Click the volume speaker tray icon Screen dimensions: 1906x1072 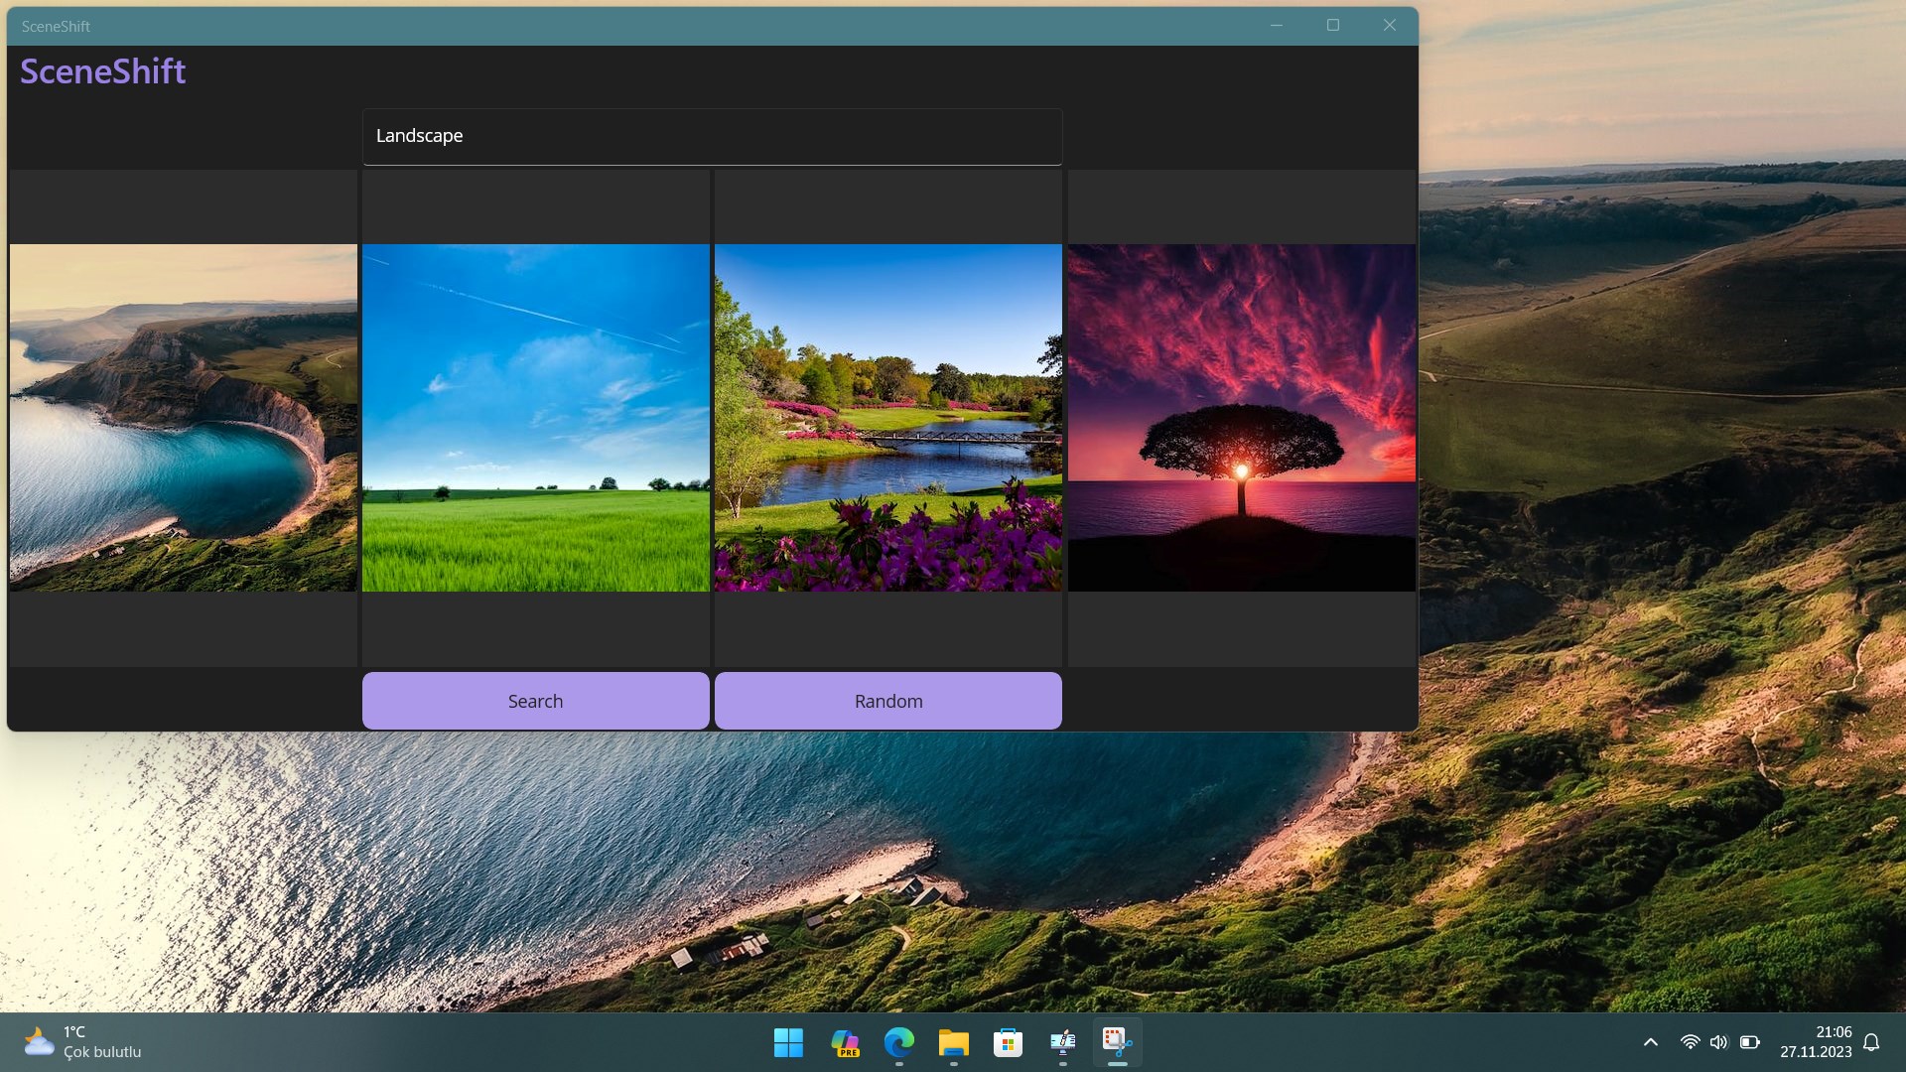coord(1718,1042)
